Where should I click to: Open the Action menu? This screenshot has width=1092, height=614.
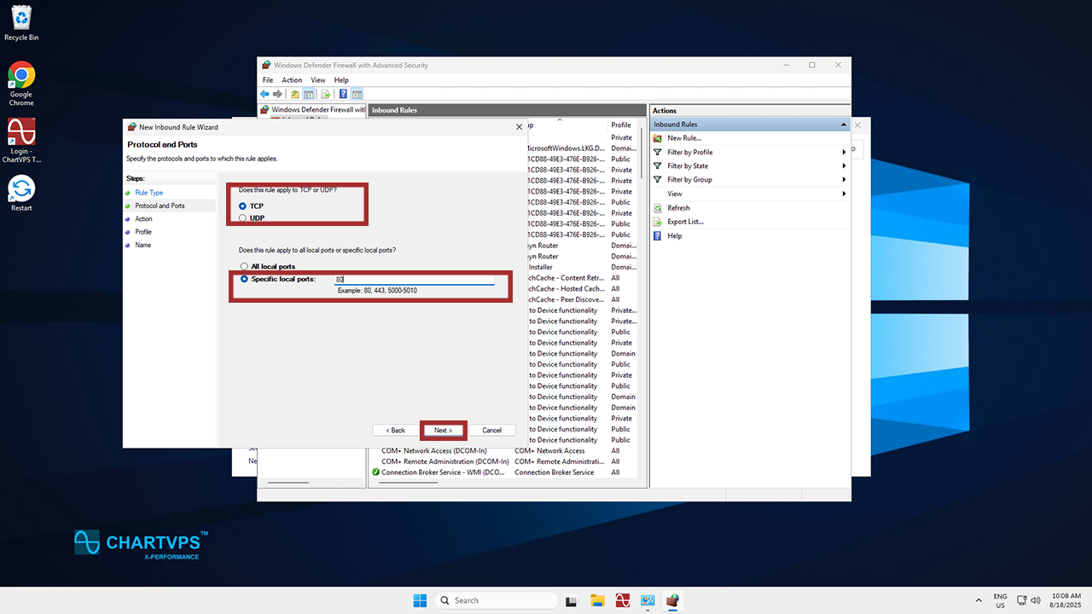[292, 80]
